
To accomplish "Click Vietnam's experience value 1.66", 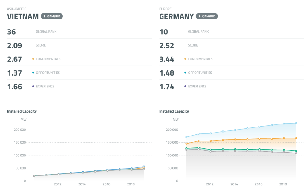I will click(15, 87).
